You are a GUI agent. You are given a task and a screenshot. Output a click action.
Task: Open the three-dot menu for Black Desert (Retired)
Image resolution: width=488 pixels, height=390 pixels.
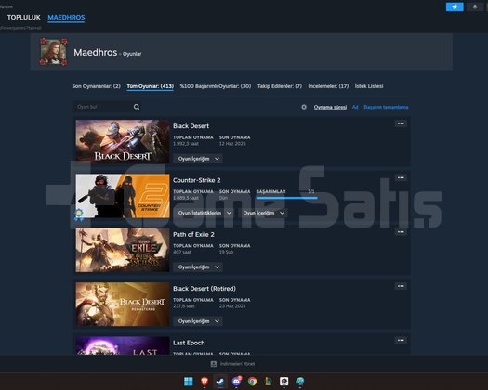[x=401, y=286]
